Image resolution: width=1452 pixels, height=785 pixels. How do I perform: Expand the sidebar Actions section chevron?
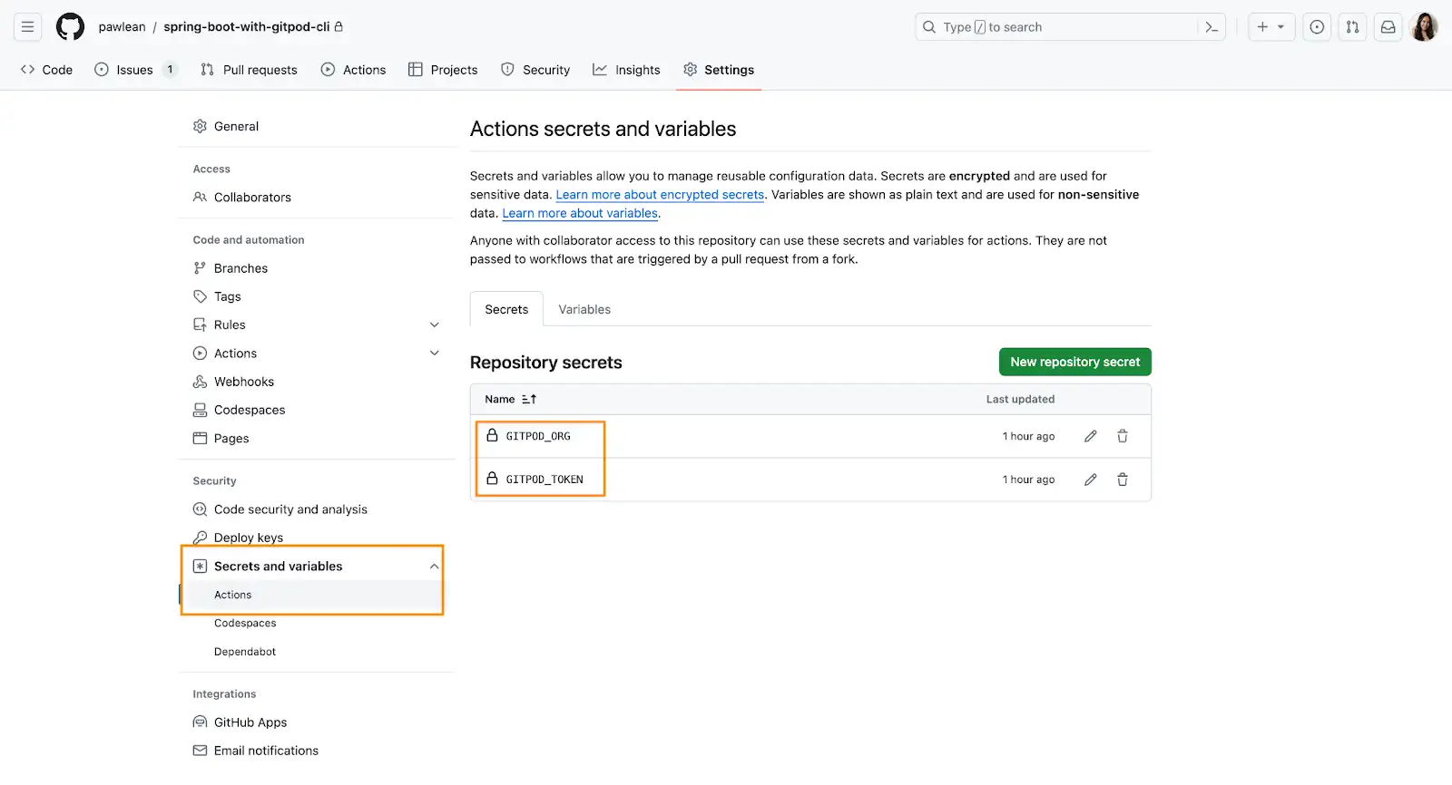point(434,354)
